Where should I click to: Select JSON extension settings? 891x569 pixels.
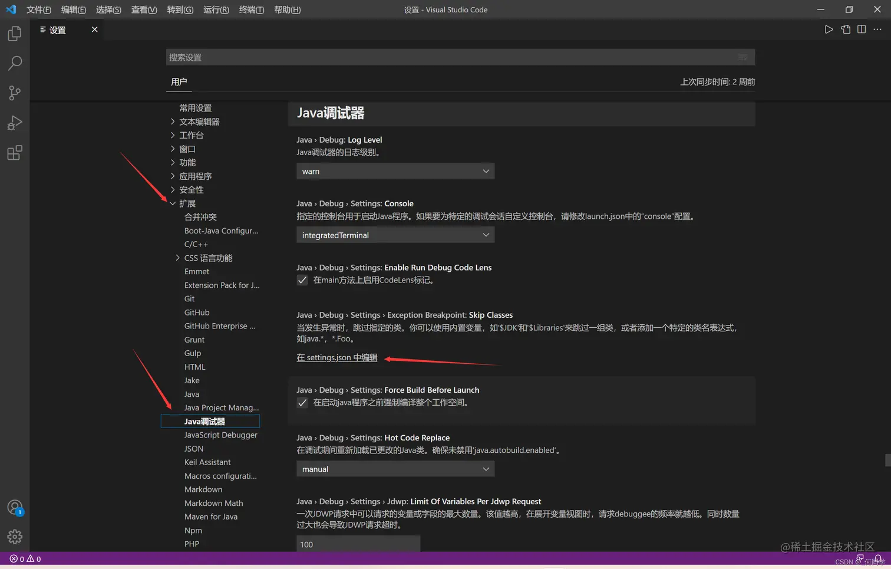pos(193,448)
